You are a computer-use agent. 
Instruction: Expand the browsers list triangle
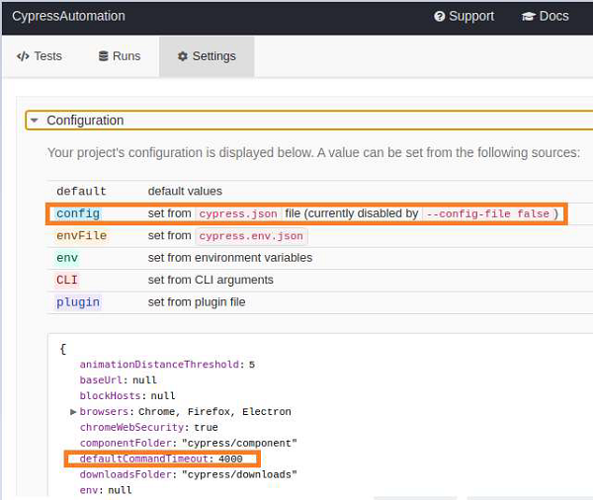tap(73, 411)
